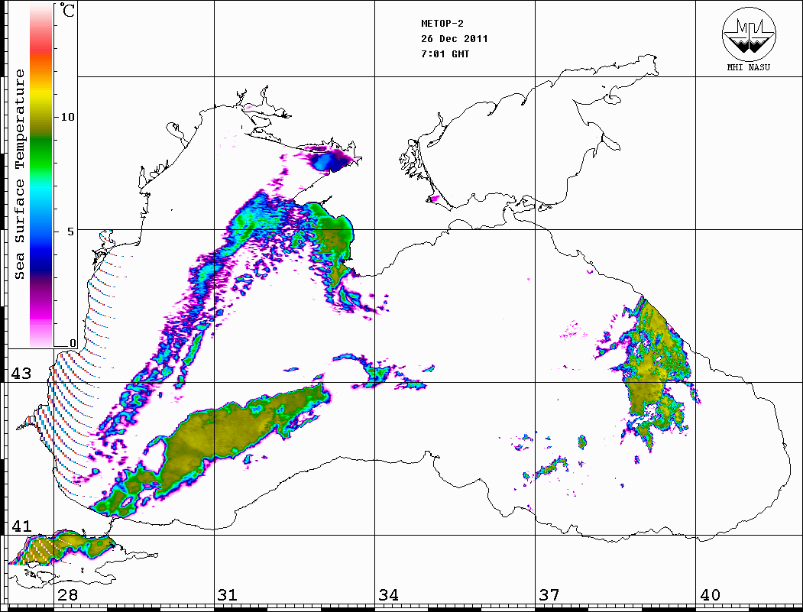803x612 pixels.
Task: Click the longitude label '40'
Action: (x=710, y=594)
